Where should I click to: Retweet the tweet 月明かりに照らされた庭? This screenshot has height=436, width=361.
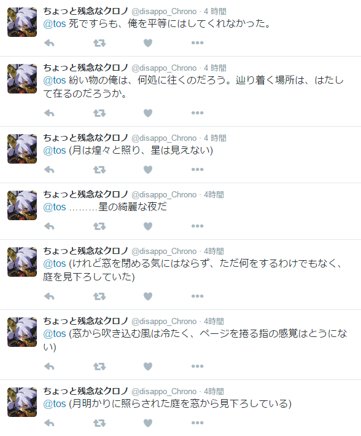coord(99,423)
